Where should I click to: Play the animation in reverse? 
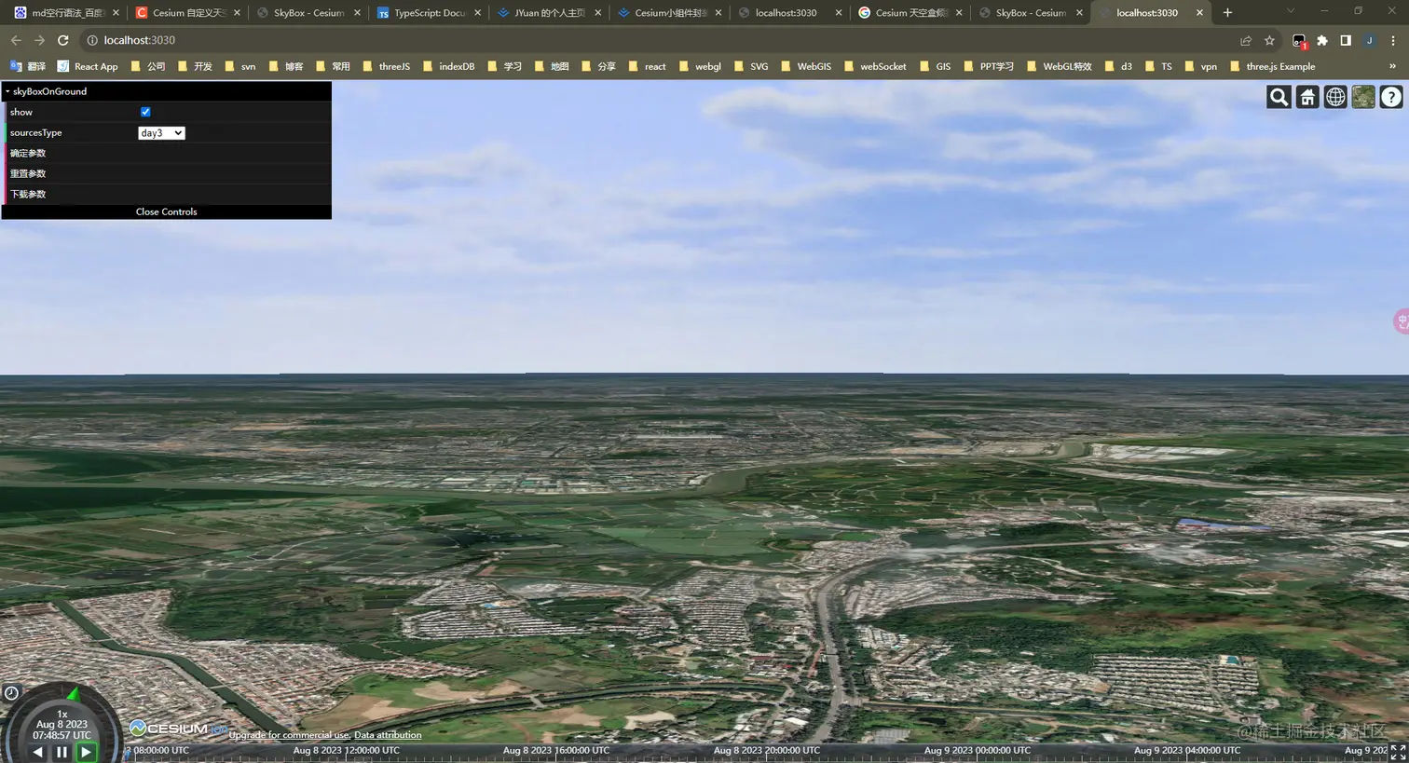(x=37, y=752)
